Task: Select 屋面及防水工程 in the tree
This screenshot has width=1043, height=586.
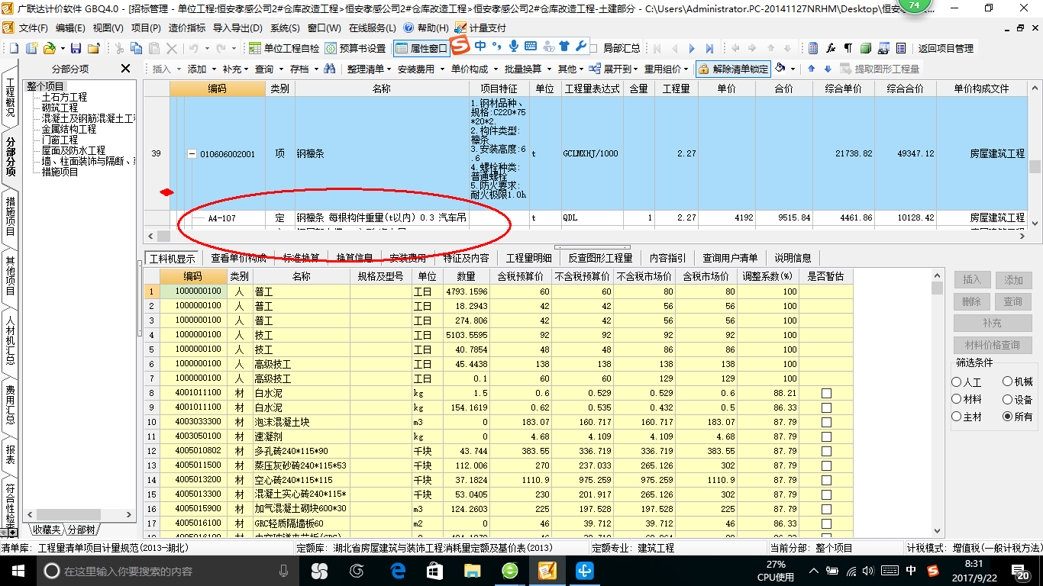Action: [73, 150]
